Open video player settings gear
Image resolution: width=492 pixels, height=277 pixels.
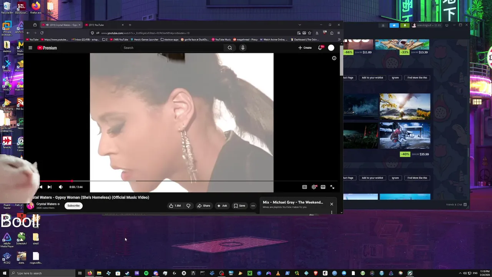[x=314, y=187]
